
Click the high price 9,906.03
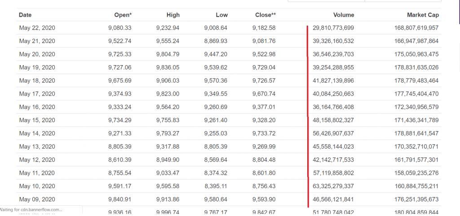(x=168, y=81)
